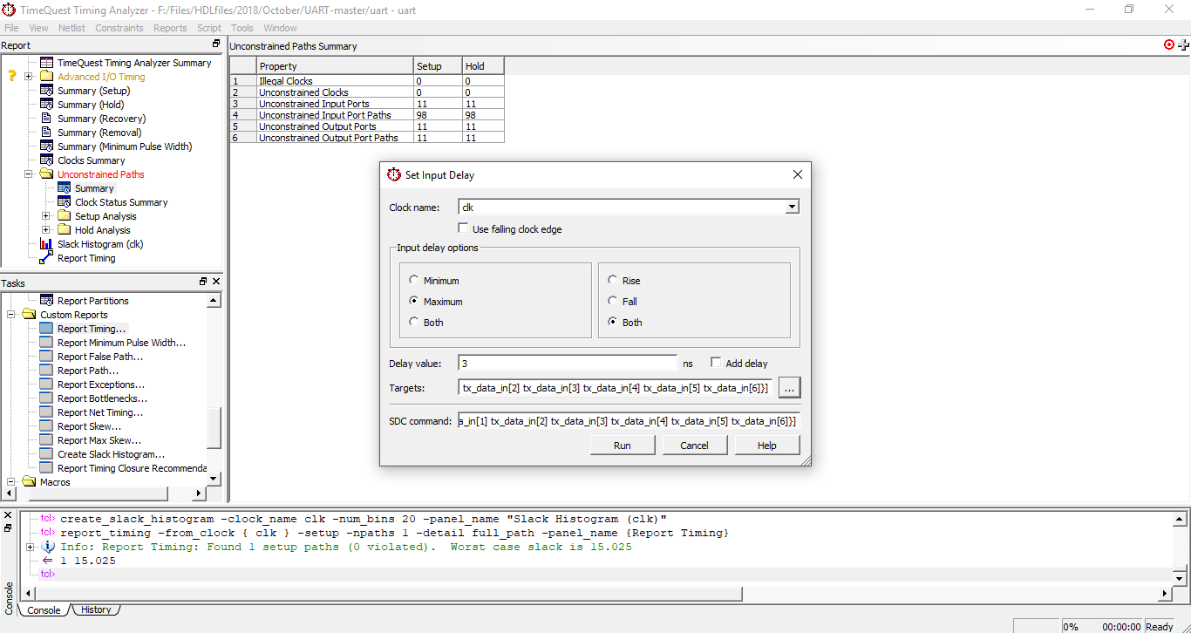This screenshot has width=1191, height=633.
Task: Click the SDC command field
Action: 629,421
